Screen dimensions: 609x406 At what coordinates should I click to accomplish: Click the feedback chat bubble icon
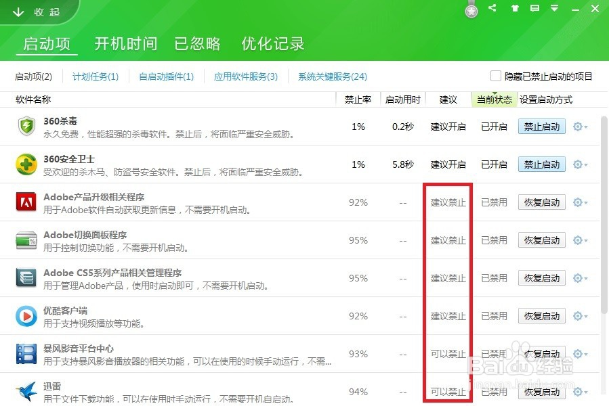click(x=534, y=9)
